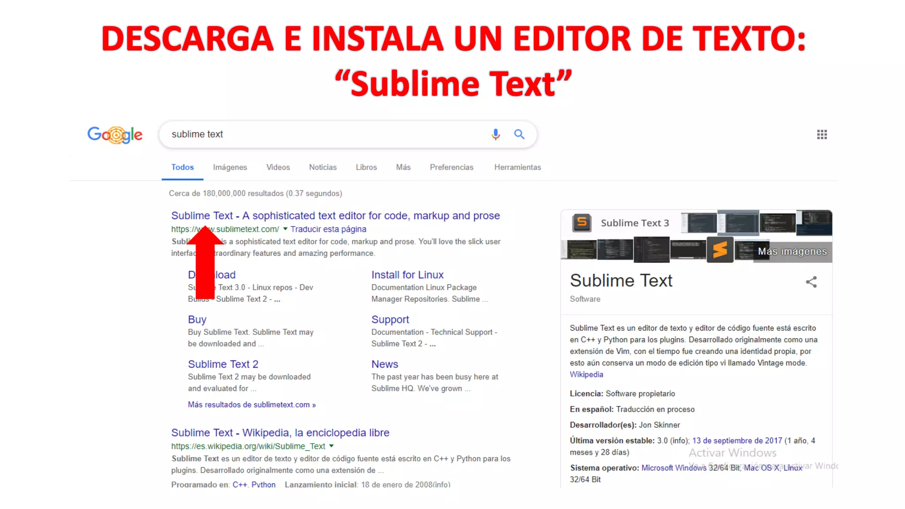Viewport: 905px width, 509px height.
Task: Click the Sublime Text 3 logo icon
Action: coord(582,223)
